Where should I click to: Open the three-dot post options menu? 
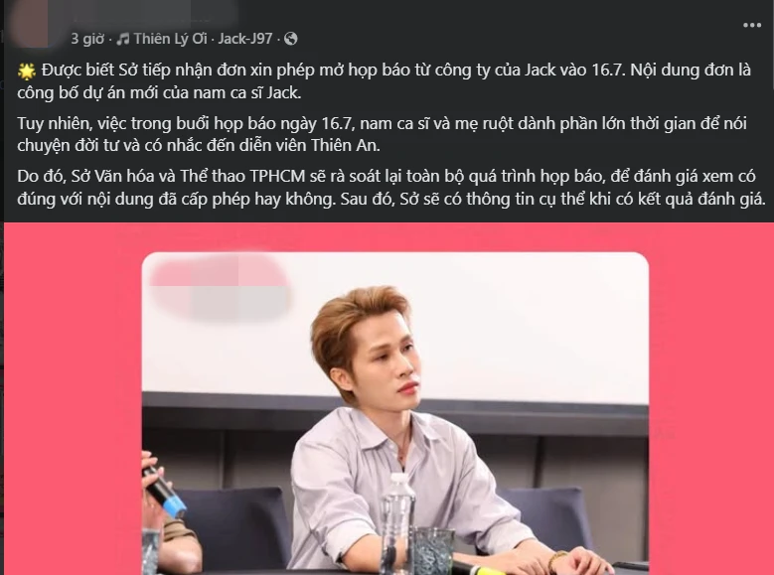tap(752, 25)
